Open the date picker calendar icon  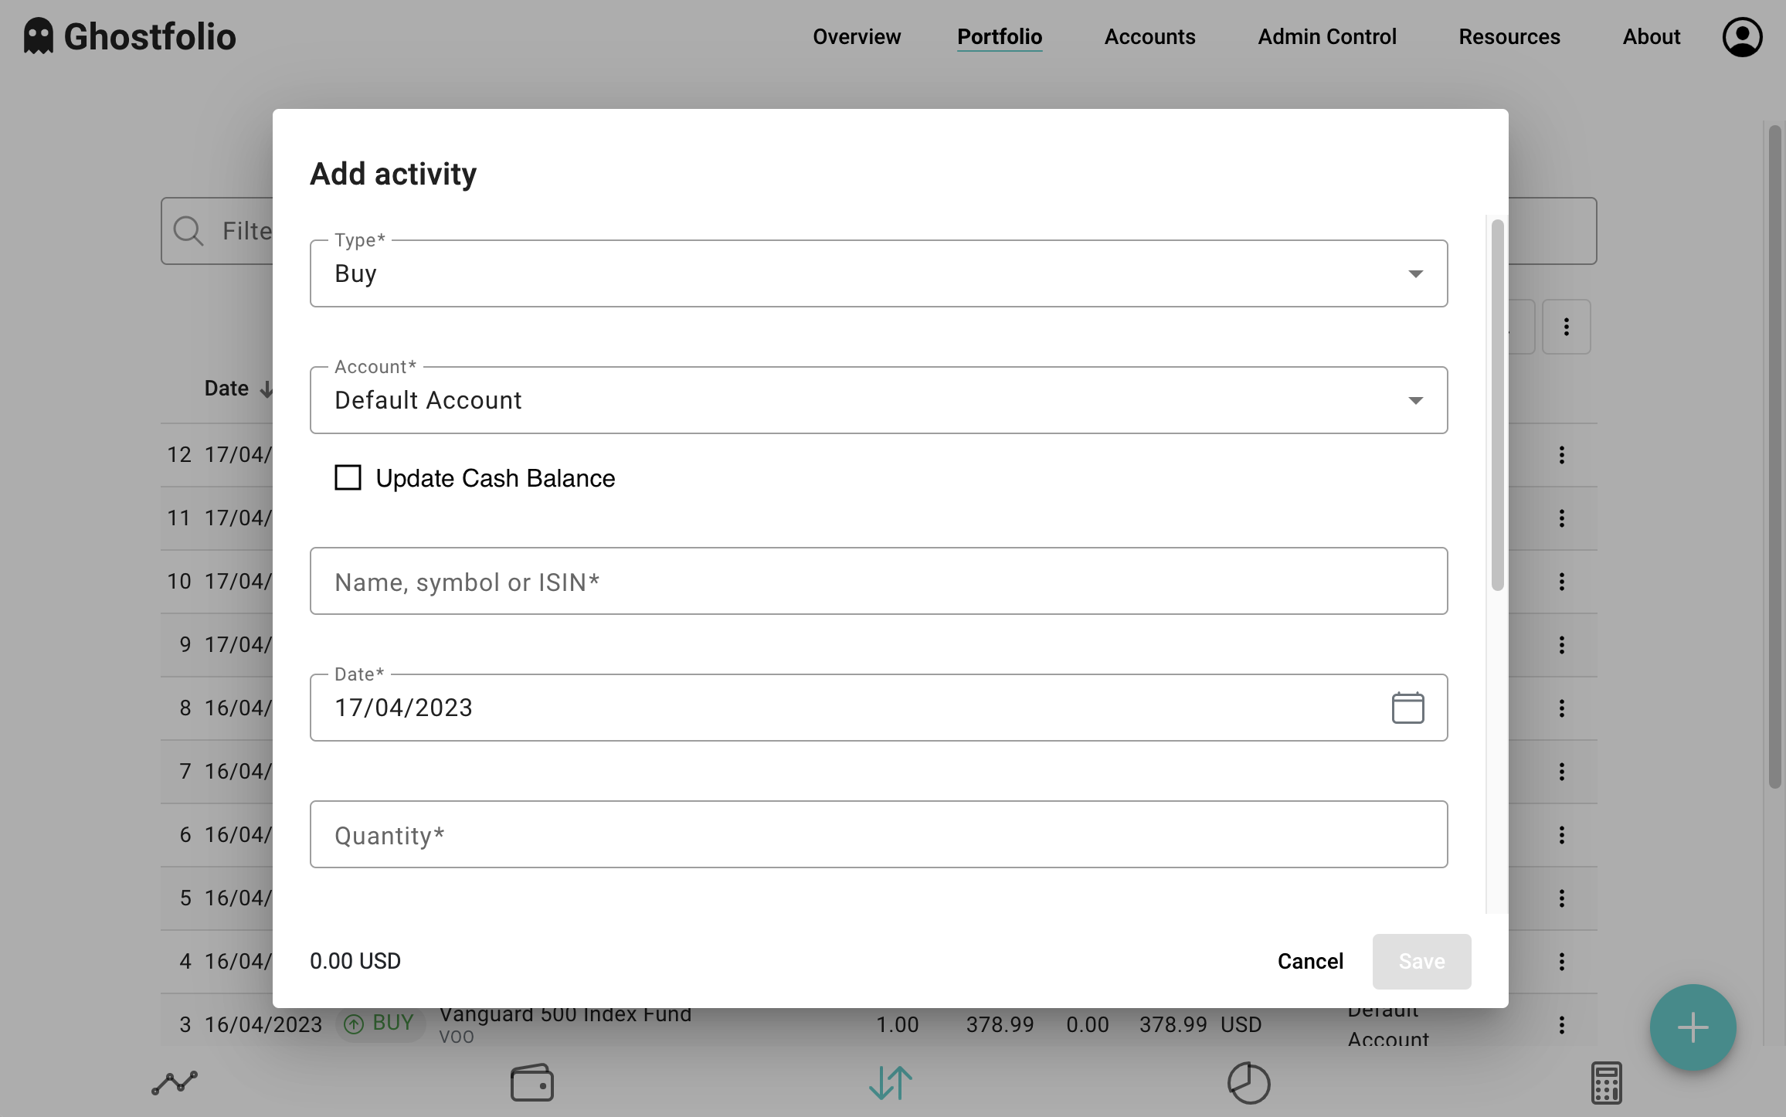[1407, 708]
